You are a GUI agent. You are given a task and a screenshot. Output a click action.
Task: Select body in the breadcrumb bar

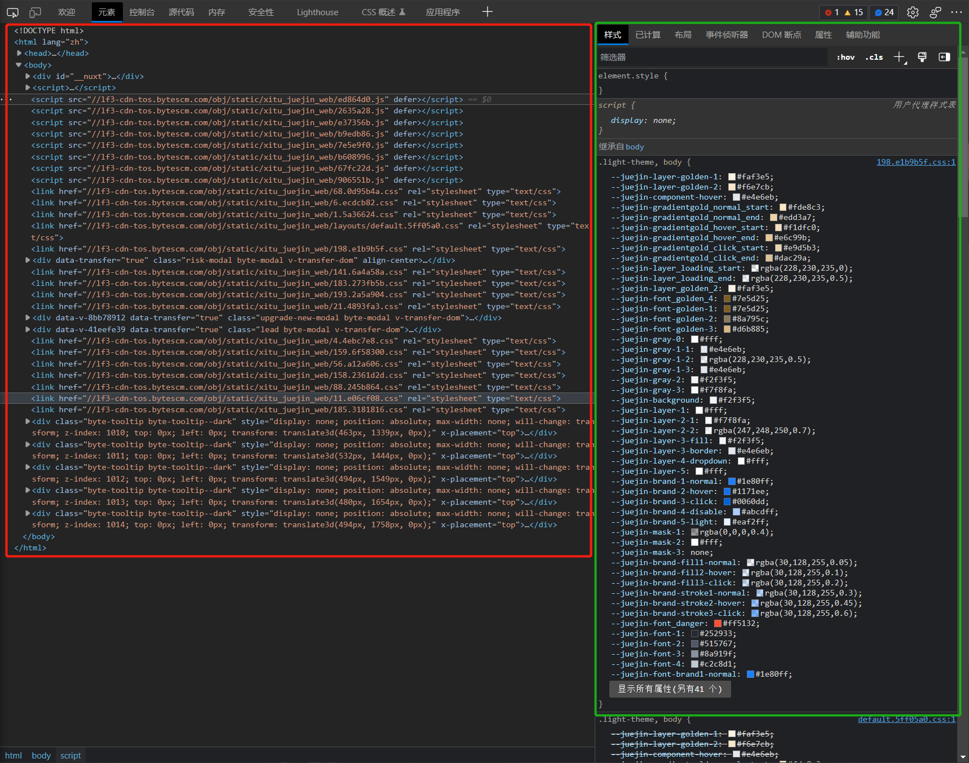41,756
